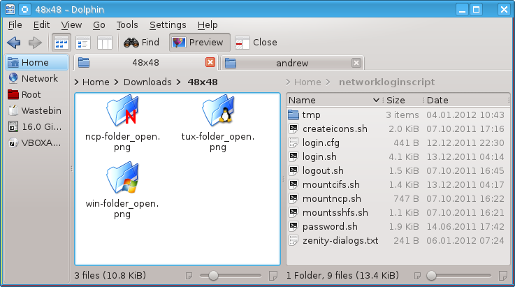Open Find with binoculars icon

click(x=142, y=43)
